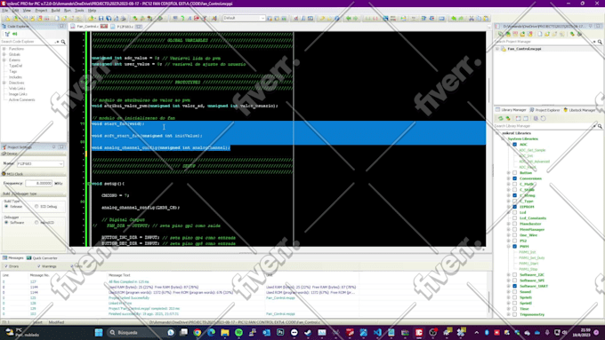Image resolution: width=605 pixels, height=340 pixels.
Task: Expand the Fan_Control.mcppi project node
Action: [497, 49]
